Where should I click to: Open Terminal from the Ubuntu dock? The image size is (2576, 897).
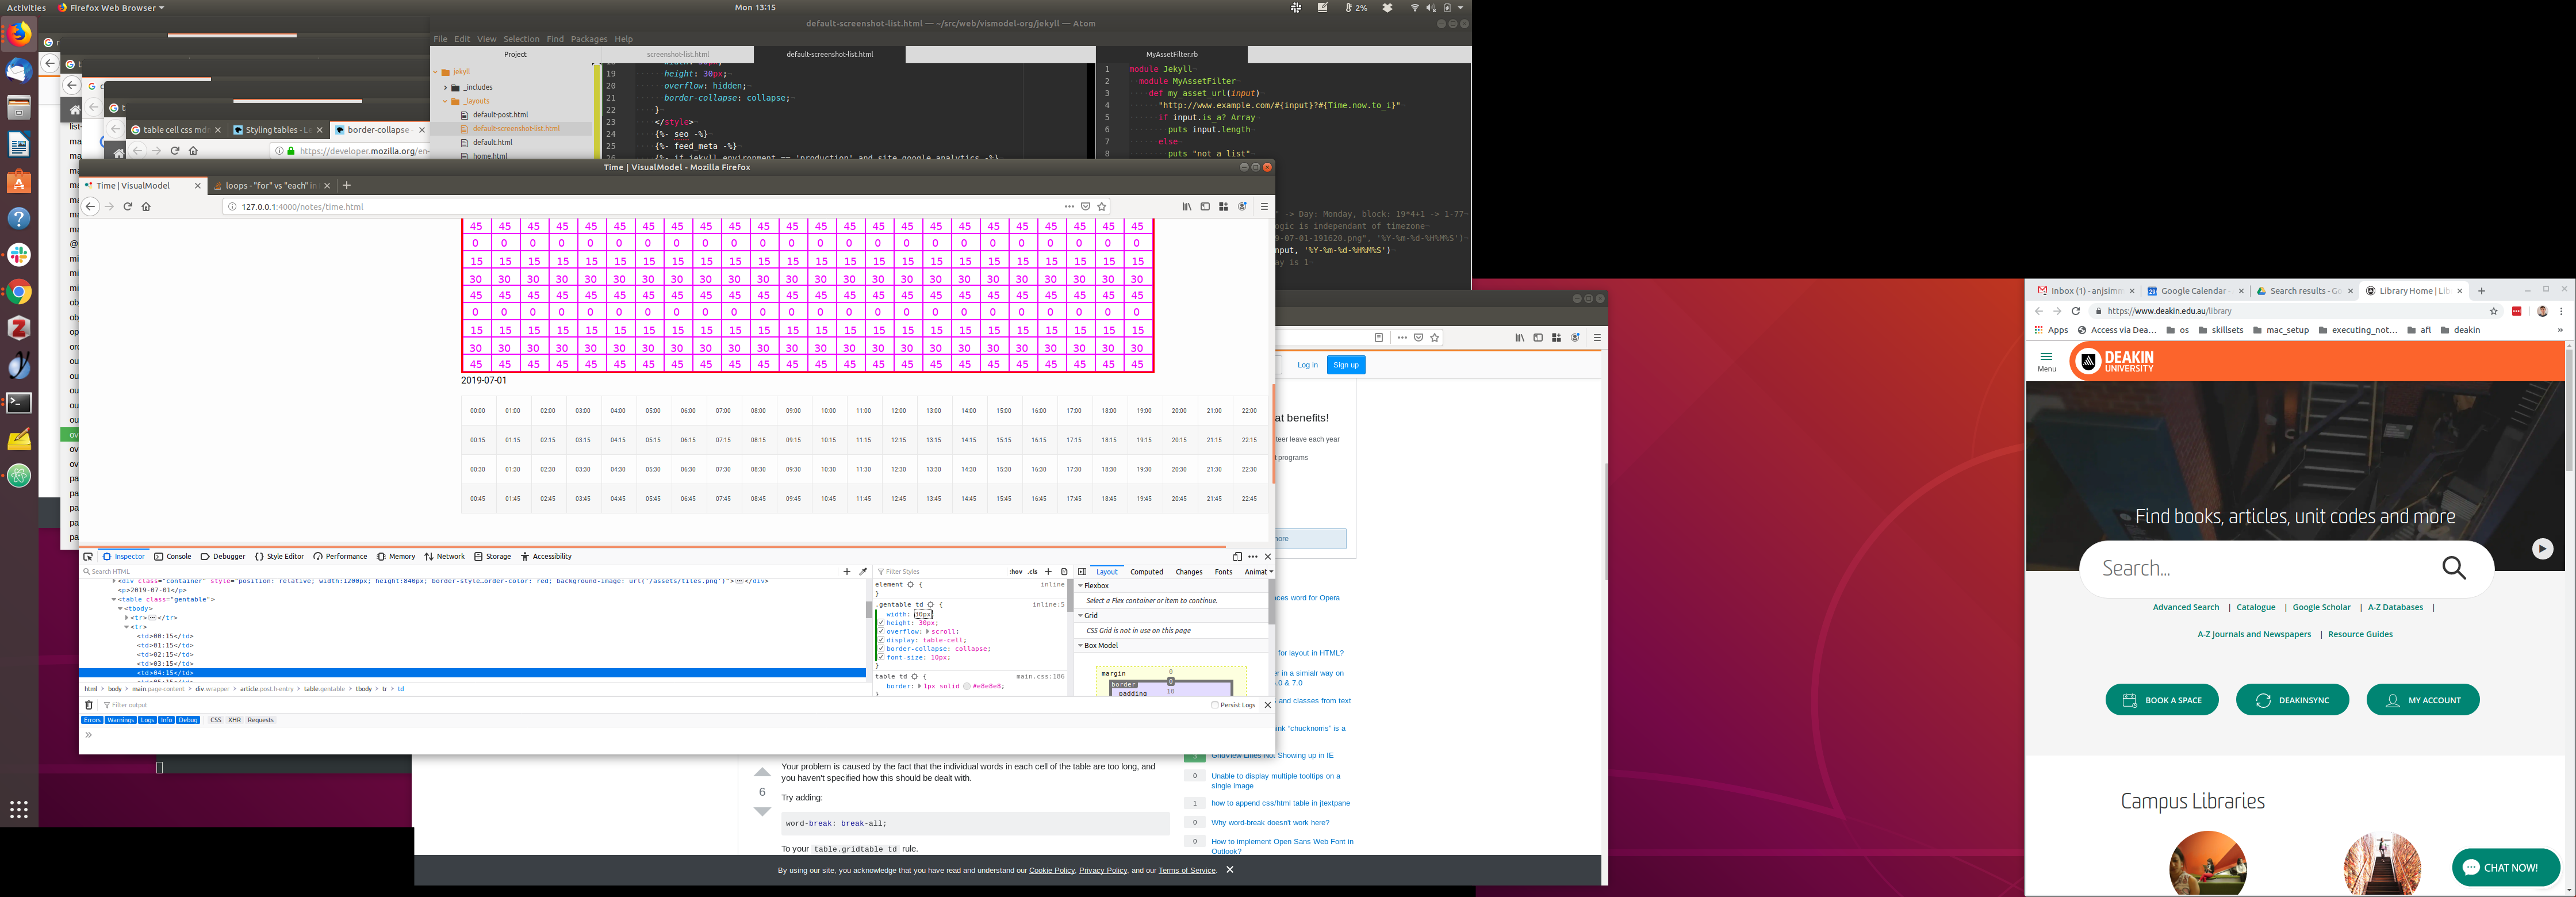pos(19,403)
